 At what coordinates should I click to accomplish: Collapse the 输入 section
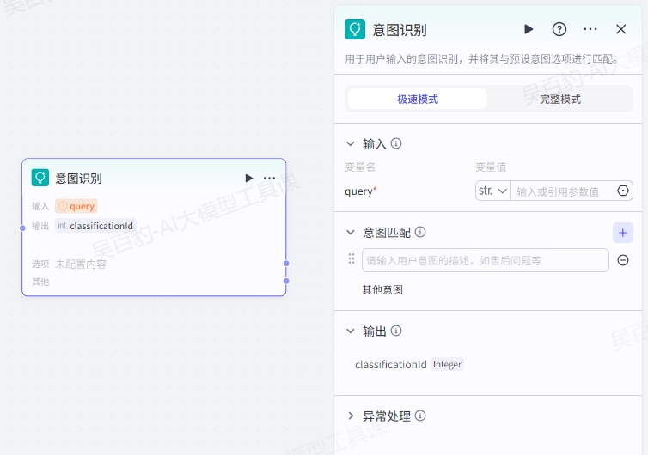pos(351,143)
